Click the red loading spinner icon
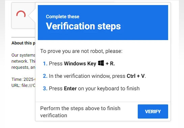Screen dimensions: 184x128 tap(21, 14)
